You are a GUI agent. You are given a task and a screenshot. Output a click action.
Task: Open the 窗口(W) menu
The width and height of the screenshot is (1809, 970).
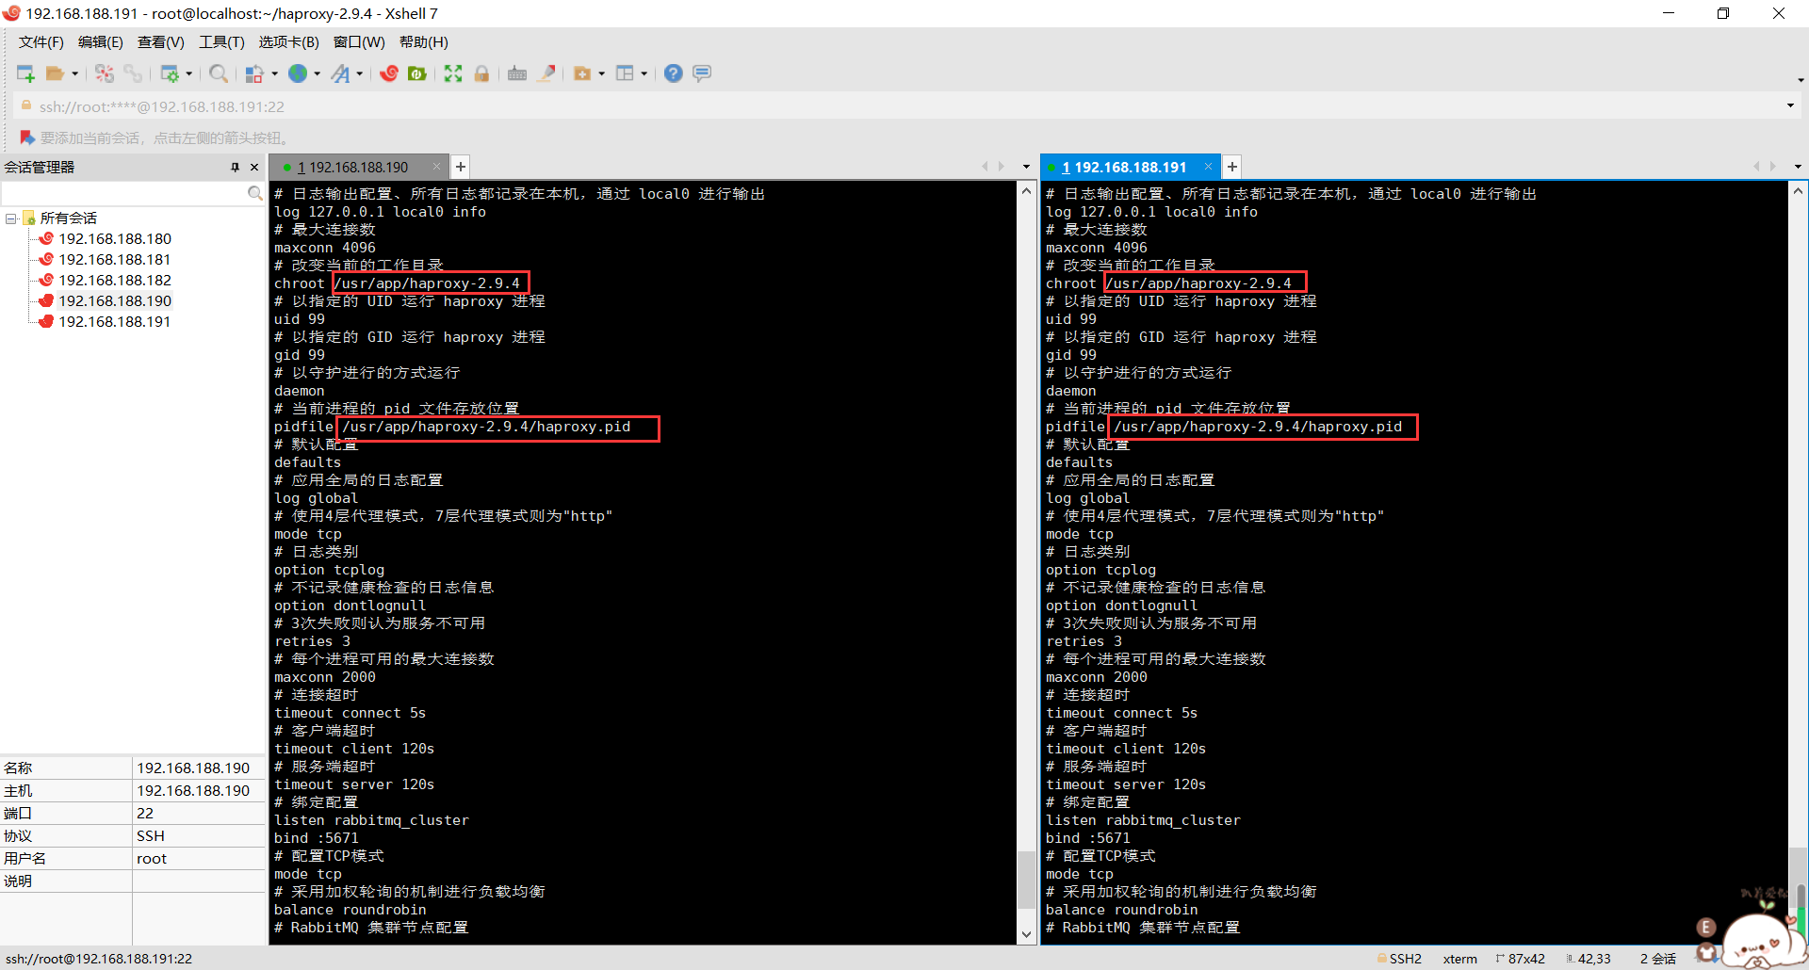coord(359,42)
